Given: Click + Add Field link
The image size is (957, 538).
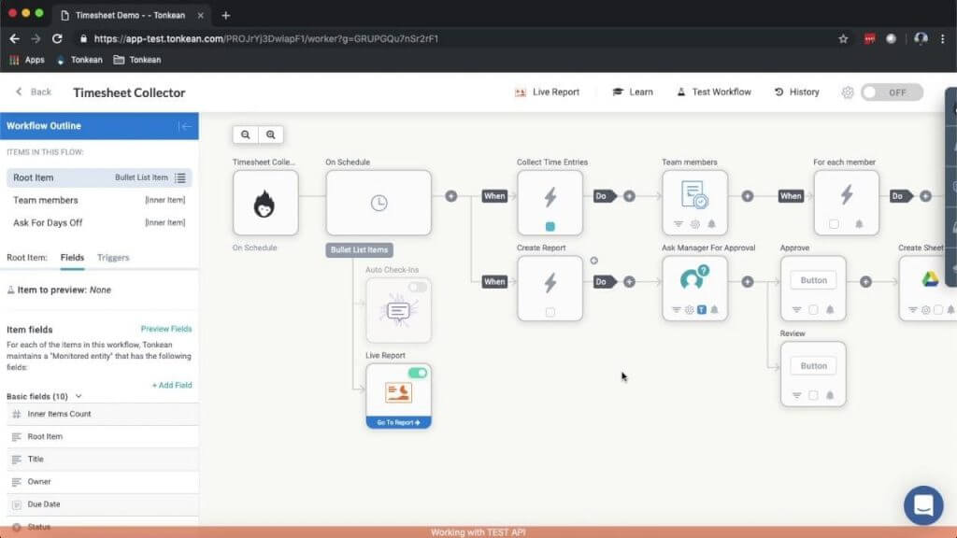Looking at the screenshot, I should tap(172, 386).
